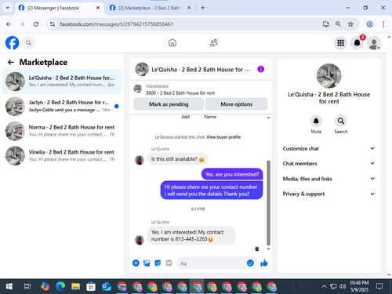Image resolution: width=392 pixels, height=294 pixels.
Task: Click the chat scroll up arrow
Action: coord(268,118)
